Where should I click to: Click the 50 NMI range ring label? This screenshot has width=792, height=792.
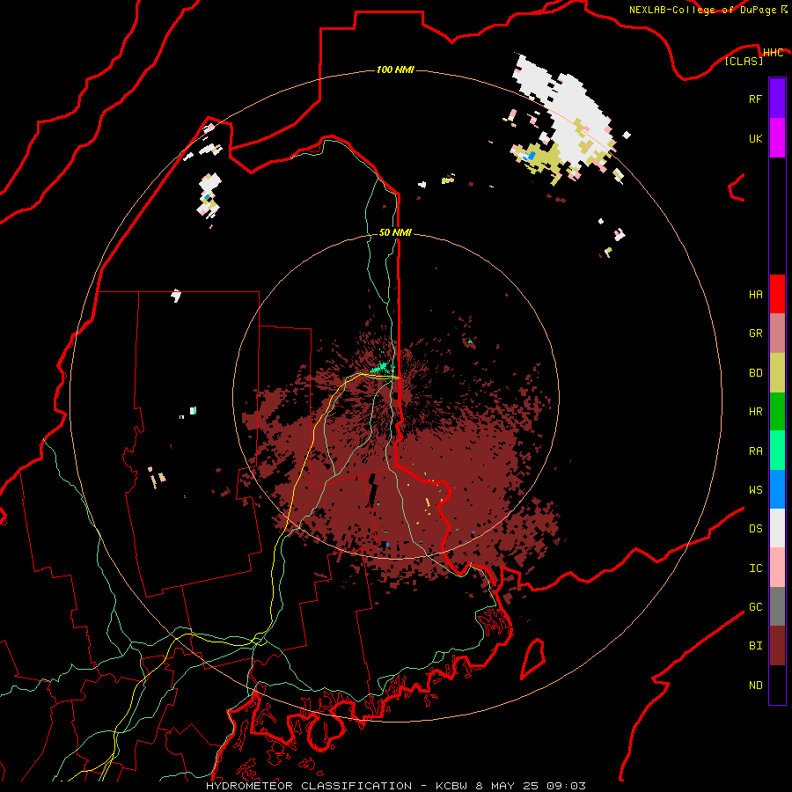coord(395,232)
